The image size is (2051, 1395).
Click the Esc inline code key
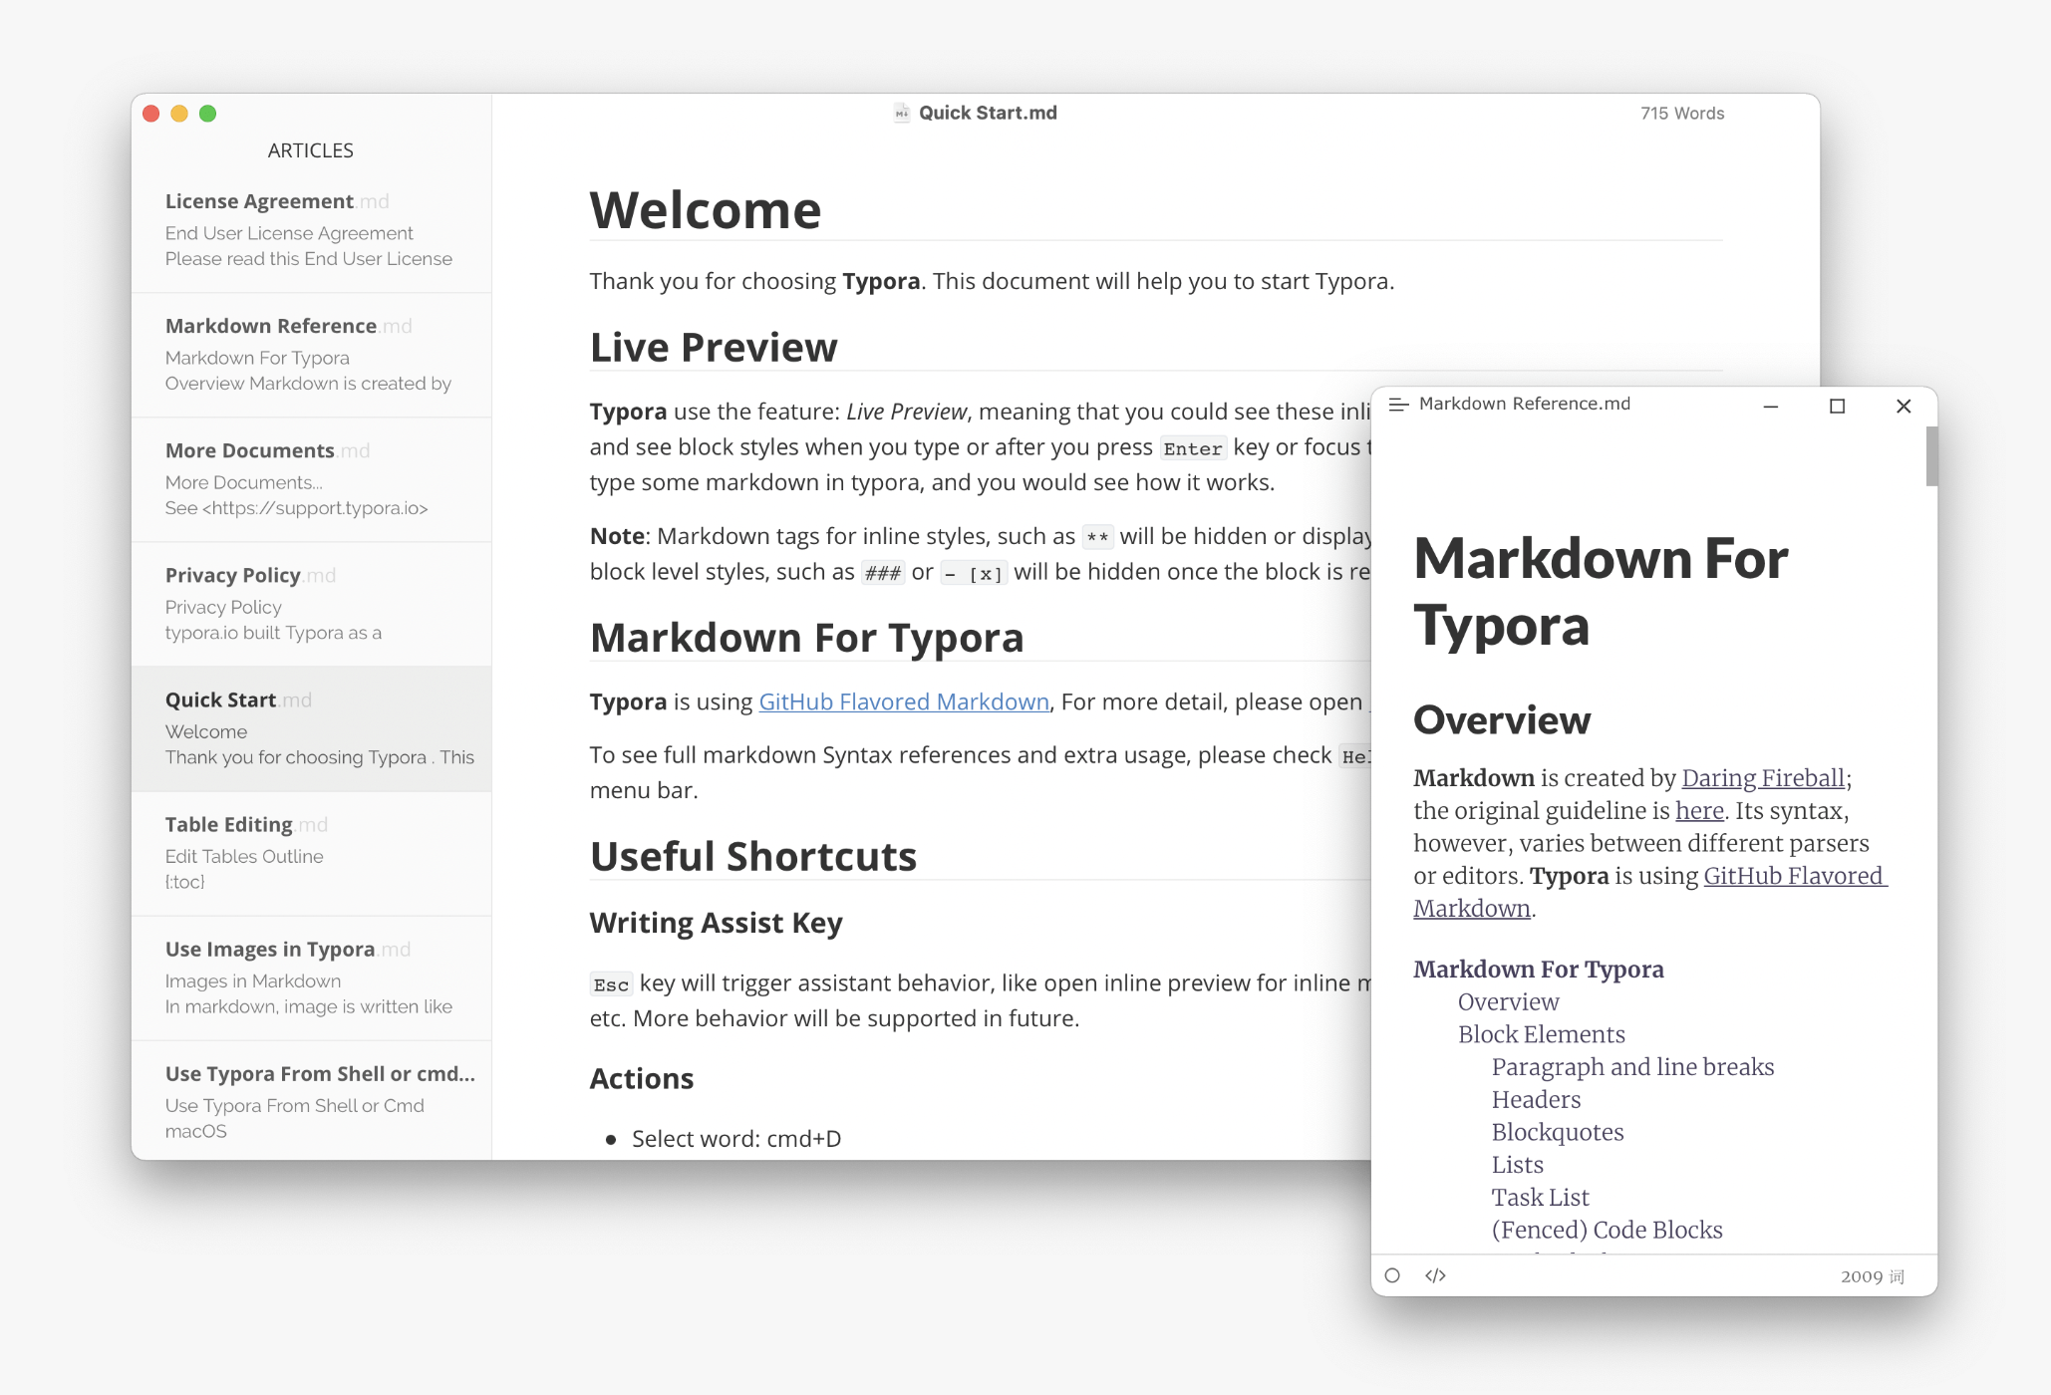[611, 984]
